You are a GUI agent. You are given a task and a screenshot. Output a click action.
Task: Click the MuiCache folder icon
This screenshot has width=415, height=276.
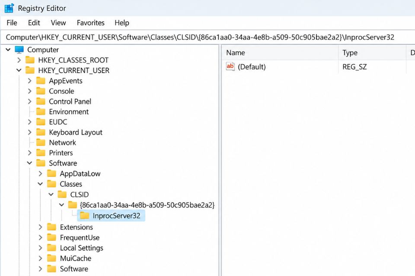(51, 258)
